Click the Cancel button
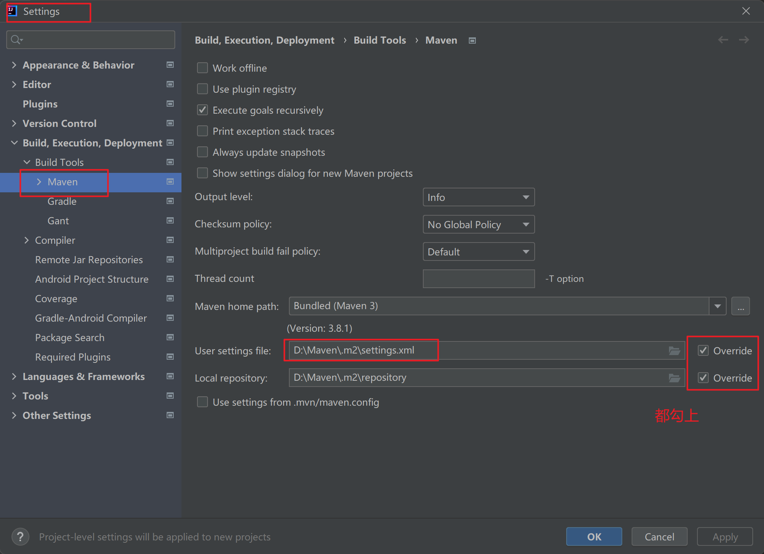 [x=659, y=537]
